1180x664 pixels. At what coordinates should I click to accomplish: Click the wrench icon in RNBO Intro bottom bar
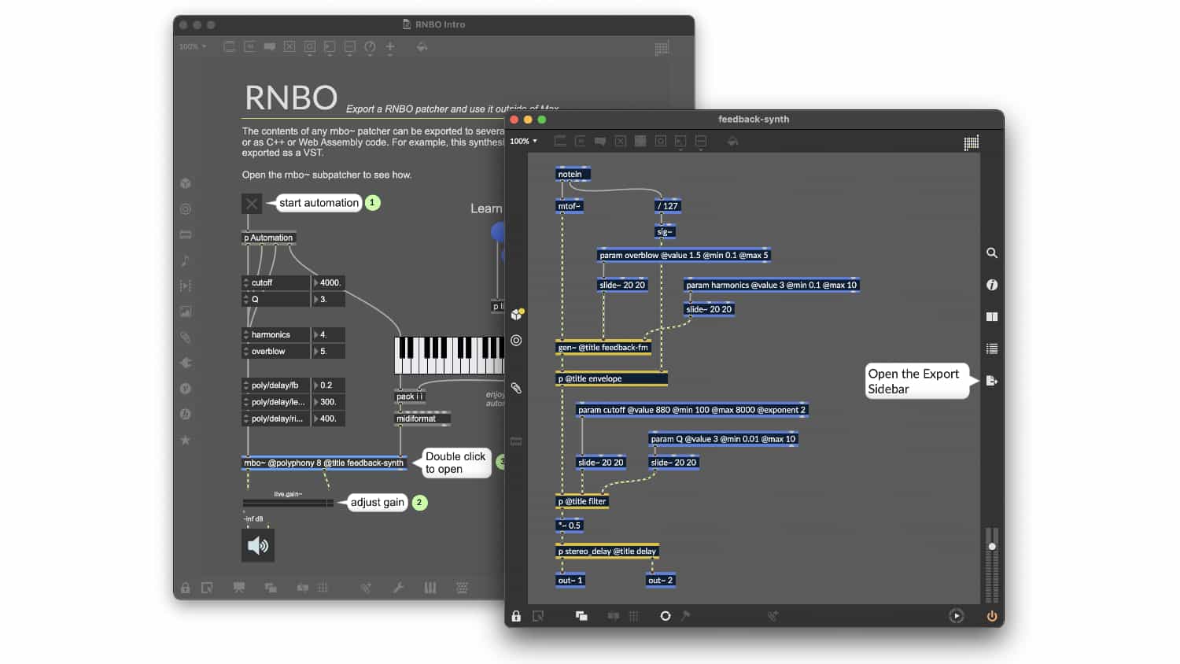click(399, 588)
